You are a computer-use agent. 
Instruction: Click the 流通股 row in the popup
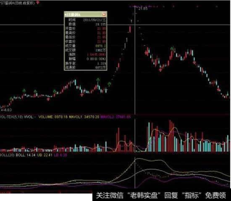tap(86, 68)
